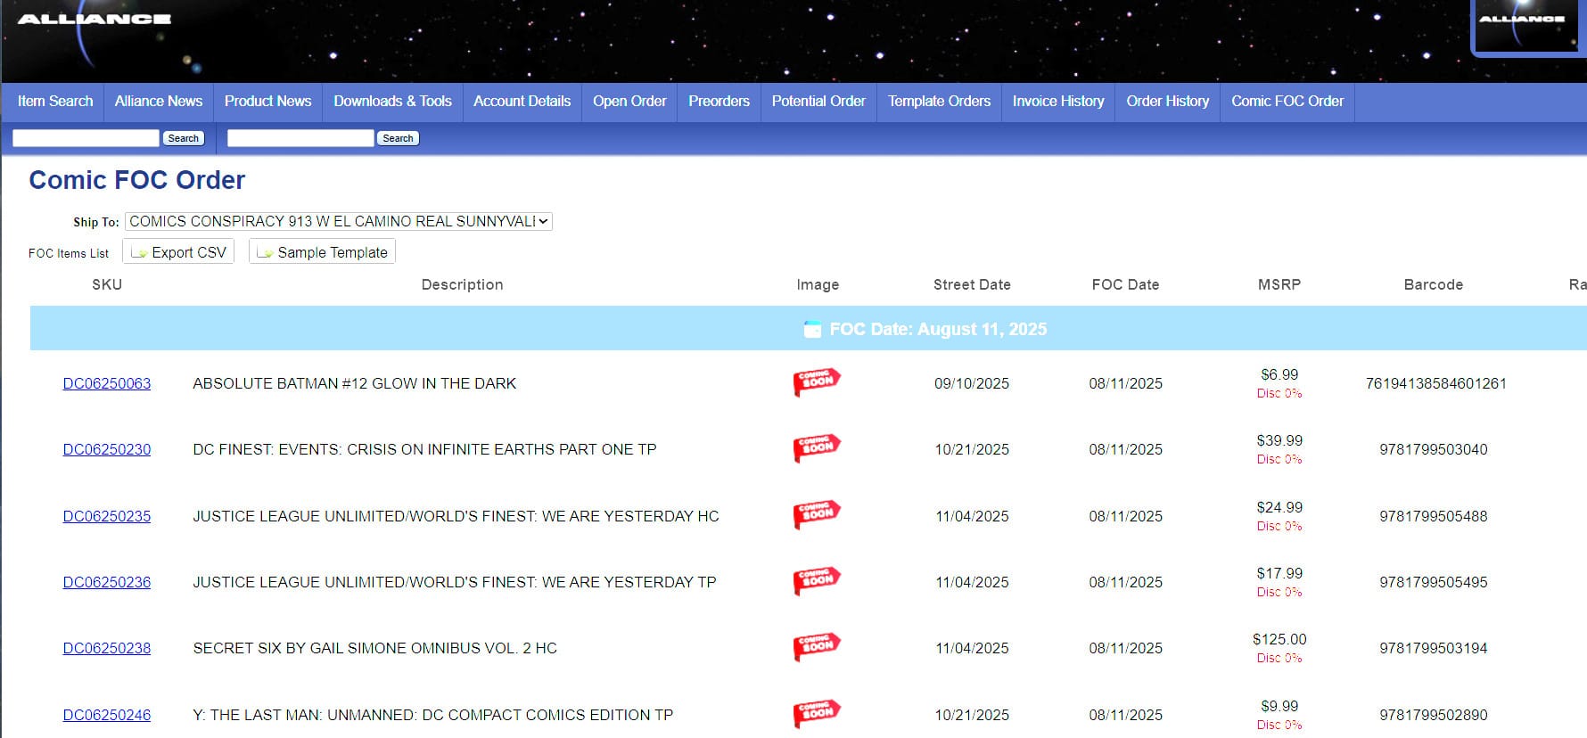Viewport: 1587px width, 738px height.
Task: Export the FOC list as CSV
Action: click(179, 252)
